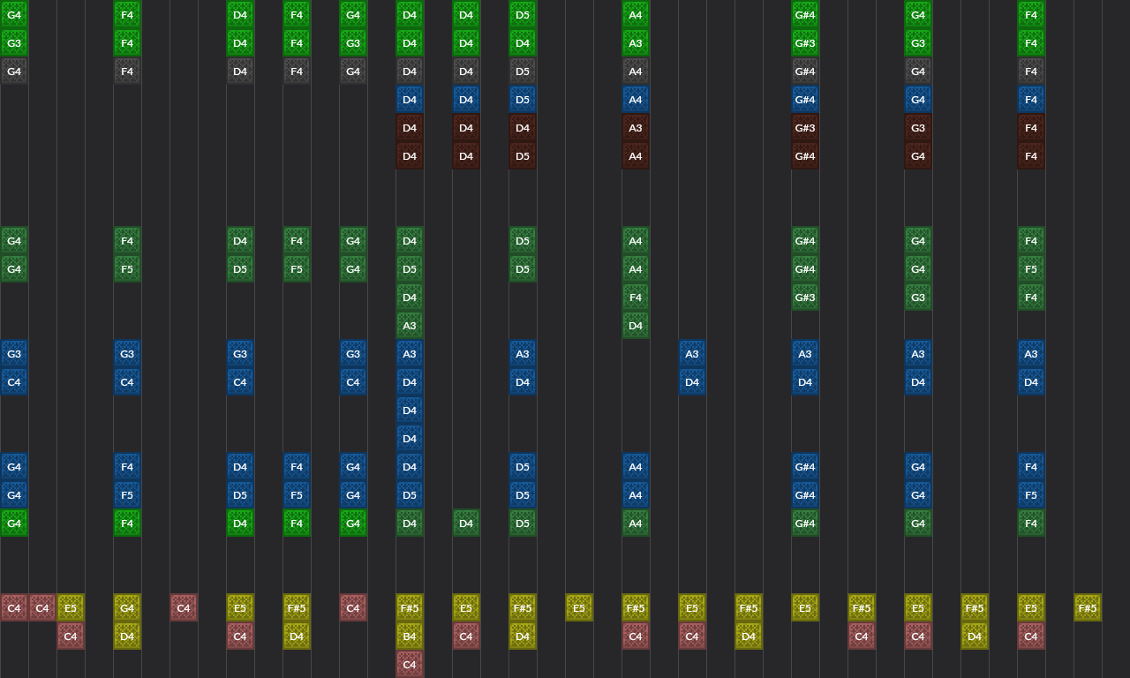Click the bottom-most pink C4 note
Screen dimensions: 1130x678
pyautogui.click(x=410, y=665)
